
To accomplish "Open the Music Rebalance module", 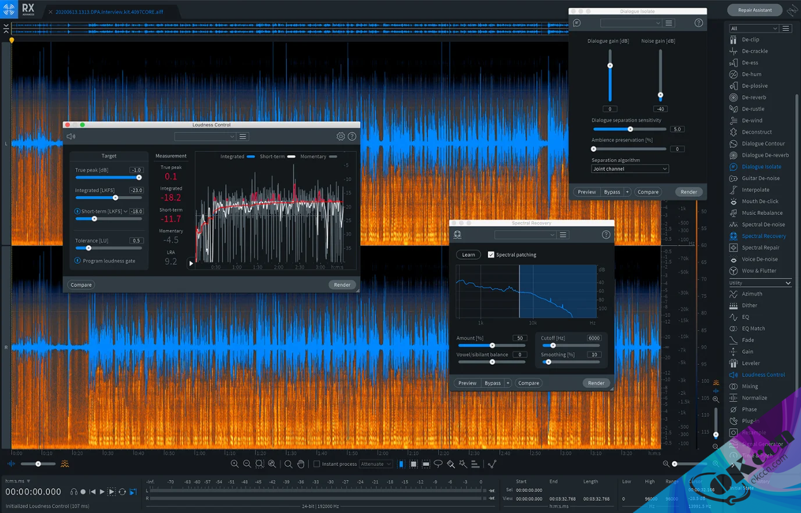I will coord(762,213).
